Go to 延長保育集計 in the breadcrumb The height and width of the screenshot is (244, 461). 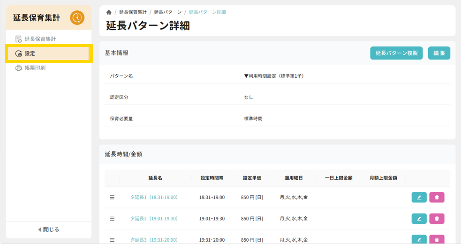133,12
